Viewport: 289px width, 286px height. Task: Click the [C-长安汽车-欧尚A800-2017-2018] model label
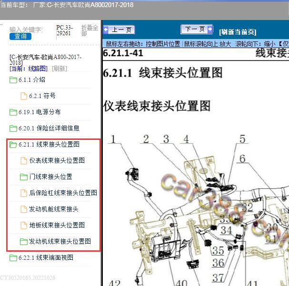(x=45, y=59)
